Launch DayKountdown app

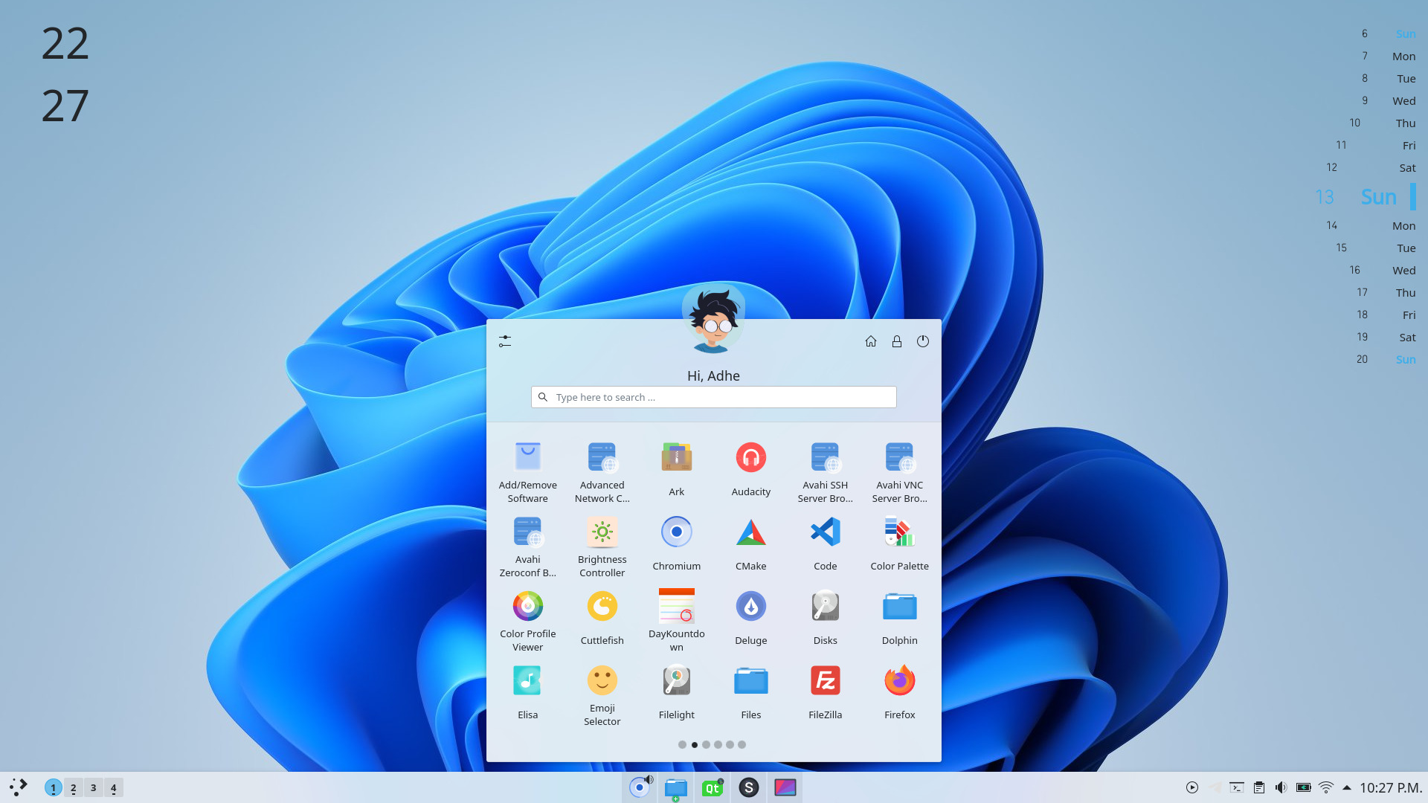tap(676, 620)
